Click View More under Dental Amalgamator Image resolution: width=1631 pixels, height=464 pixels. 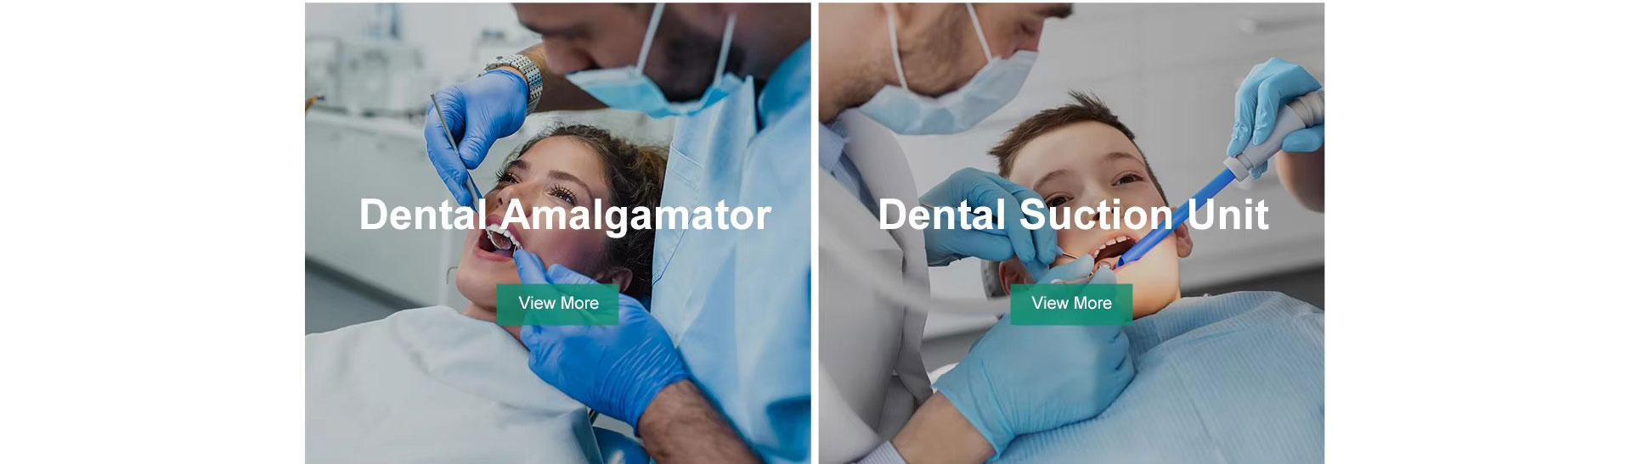pos(558,304)
